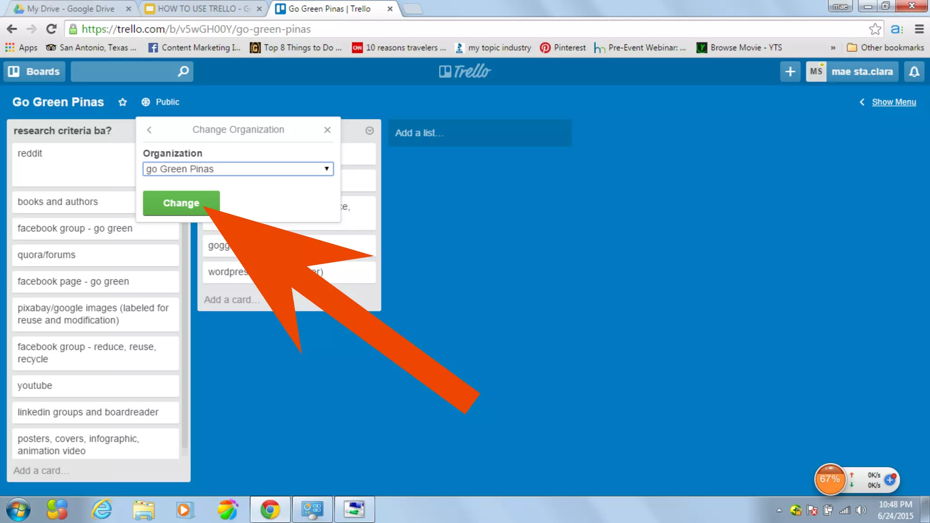Switch to My Drive Google Drive tab
930x523 pixels.
pos(70,9)
